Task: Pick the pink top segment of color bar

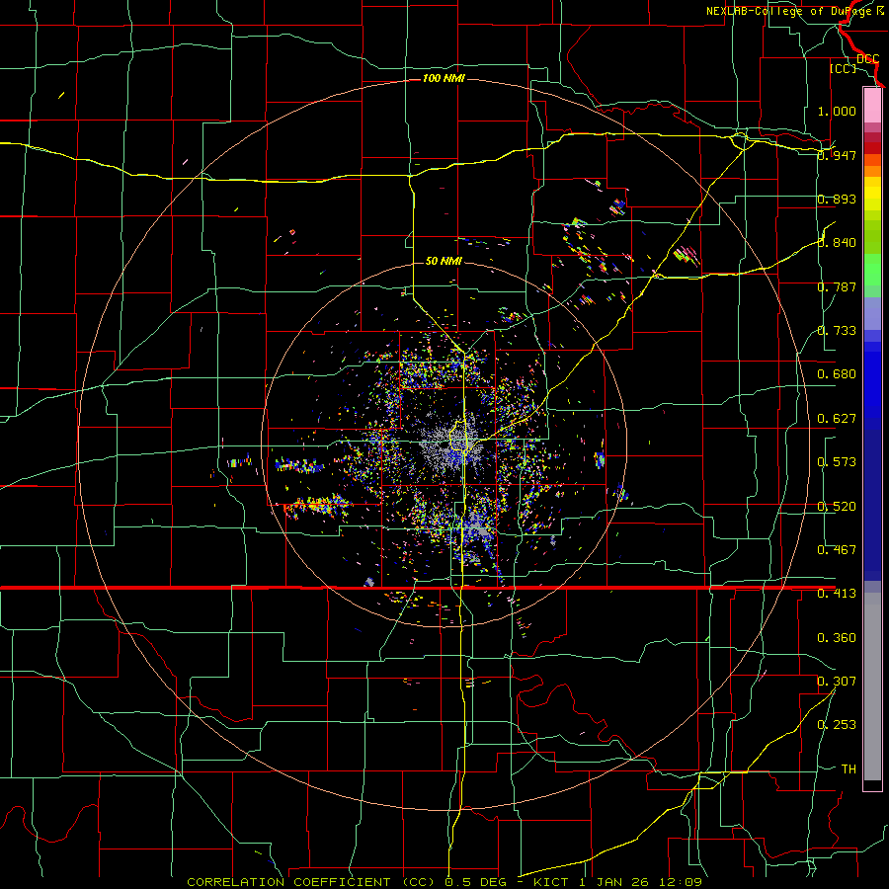Action: click(x=872, y=105)
